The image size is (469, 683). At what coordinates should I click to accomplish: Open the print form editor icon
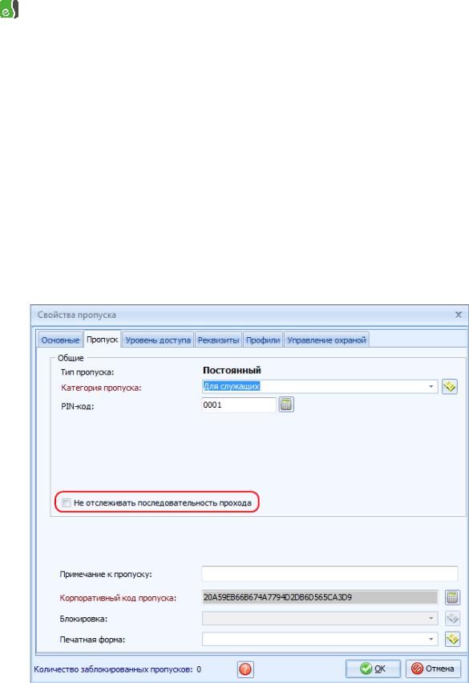(x=452, y=639)
